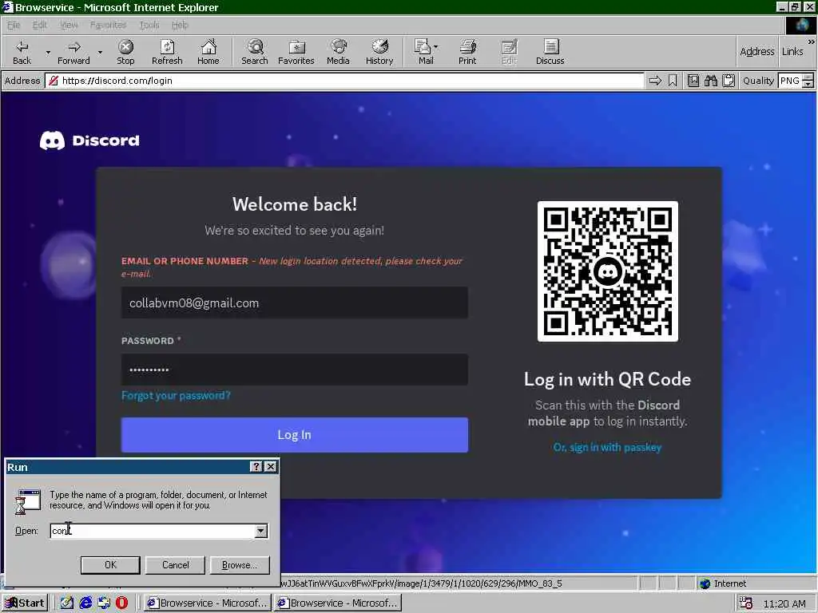Viewport: 818px width, 613px height.
Task: Click the Discord QR code image
Action: pyautogui.click(x=608, y=271)
